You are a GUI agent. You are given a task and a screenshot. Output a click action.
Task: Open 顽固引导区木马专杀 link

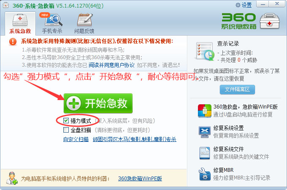(x=135, y=139)
